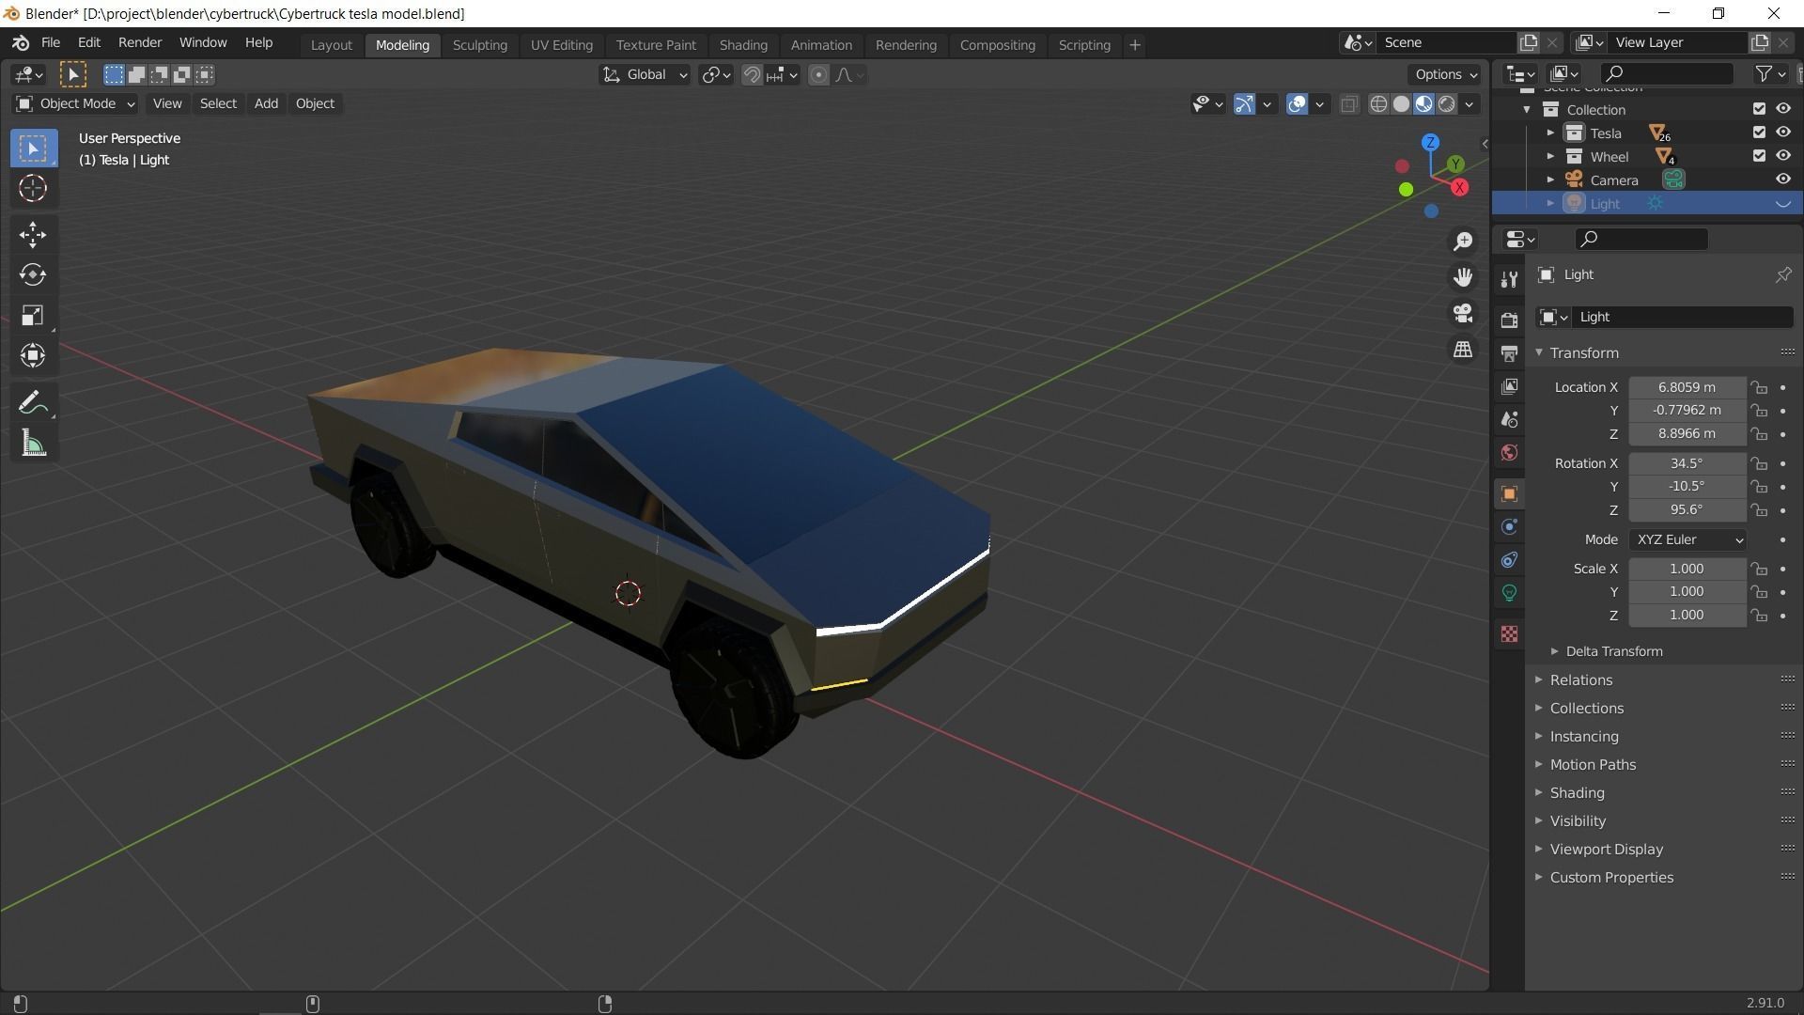Open the Object Constraints properties tab
The width and height of the screenshot is (1804, 1015).
tap(1509, 560)
